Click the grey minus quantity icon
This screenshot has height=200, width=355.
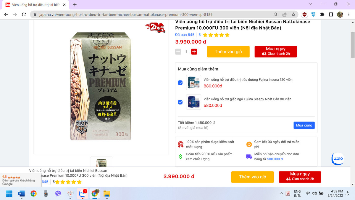pyautogui.click(x=178, y=52)
